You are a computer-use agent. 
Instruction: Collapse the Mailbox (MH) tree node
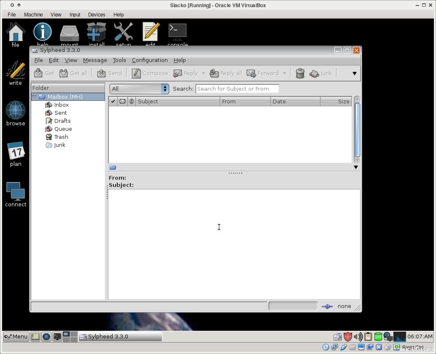[34, 97]
